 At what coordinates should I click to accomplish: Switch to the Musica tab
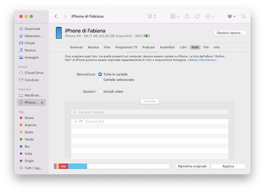tap(93, 47)
